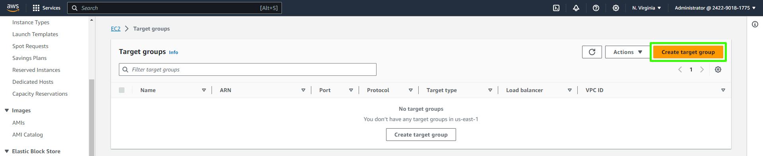Go to AWS home via the logo
Image resolution: width=763 pixels, height=156 pixels.
pyautogui.click(x=13, y=8)
